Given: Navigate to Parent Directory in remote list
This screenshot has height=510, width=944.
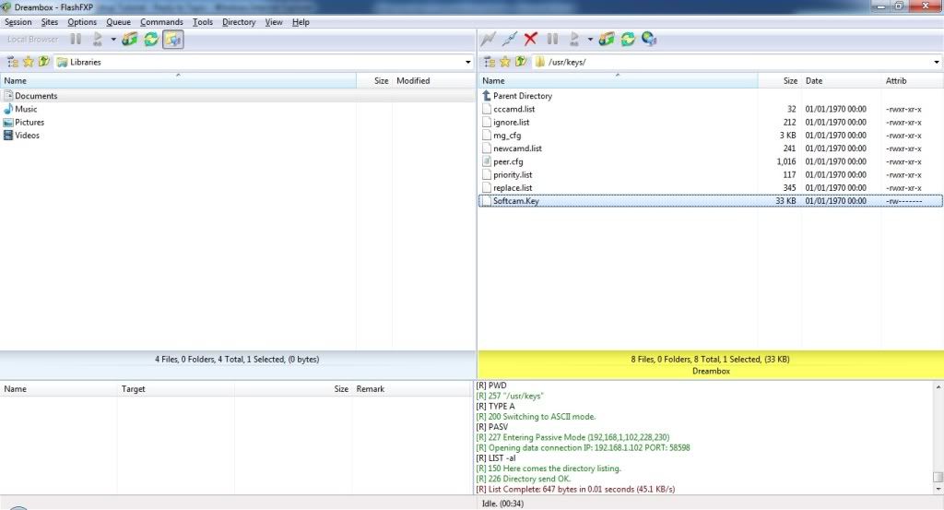Looking at the screenshot, I should [x=522, y=96].
